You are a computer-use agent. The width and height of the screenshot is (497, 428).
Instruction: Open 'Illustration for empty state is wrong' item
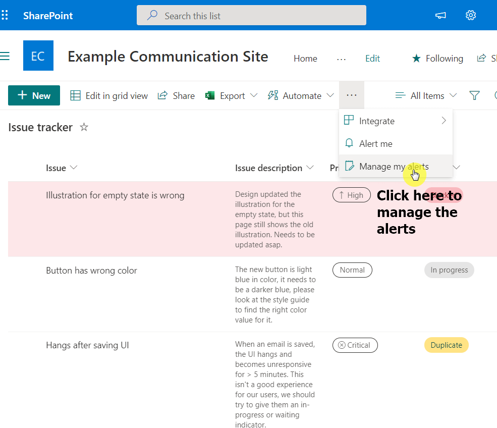coord(115,195)
